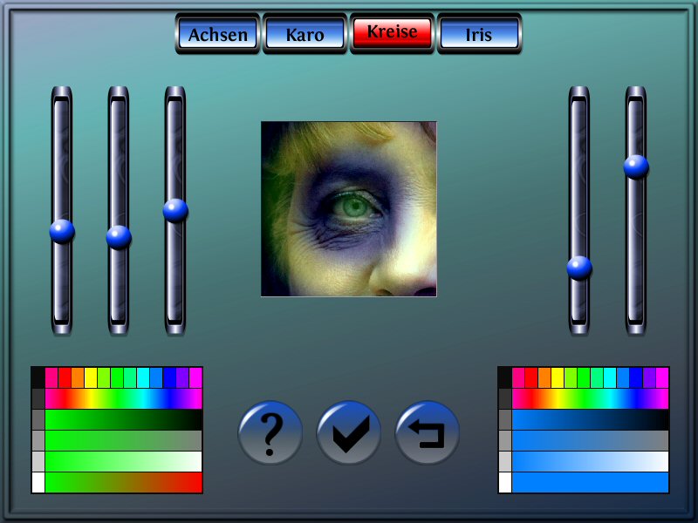
Task: Open the help question mark button
Action: pos(270,432)
